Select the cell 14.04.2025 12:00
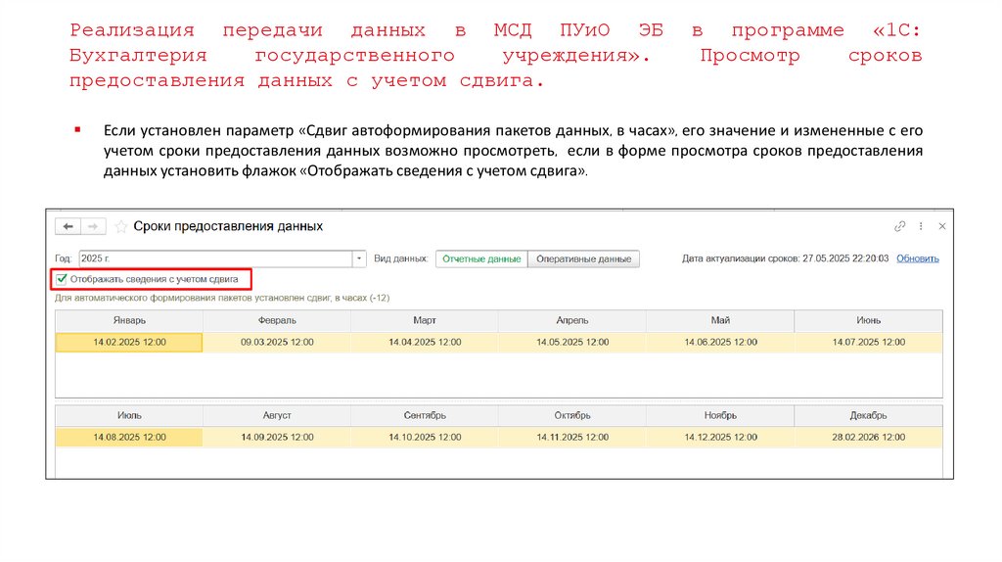The width and height of the screenshot is (1002, 562). point(425,342)
